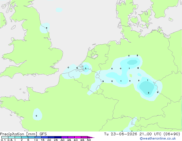Click the '(06+90)' forecast run label
Image resolution: width=182 pixels, height=141 pixels.
[x=172, y=134]
